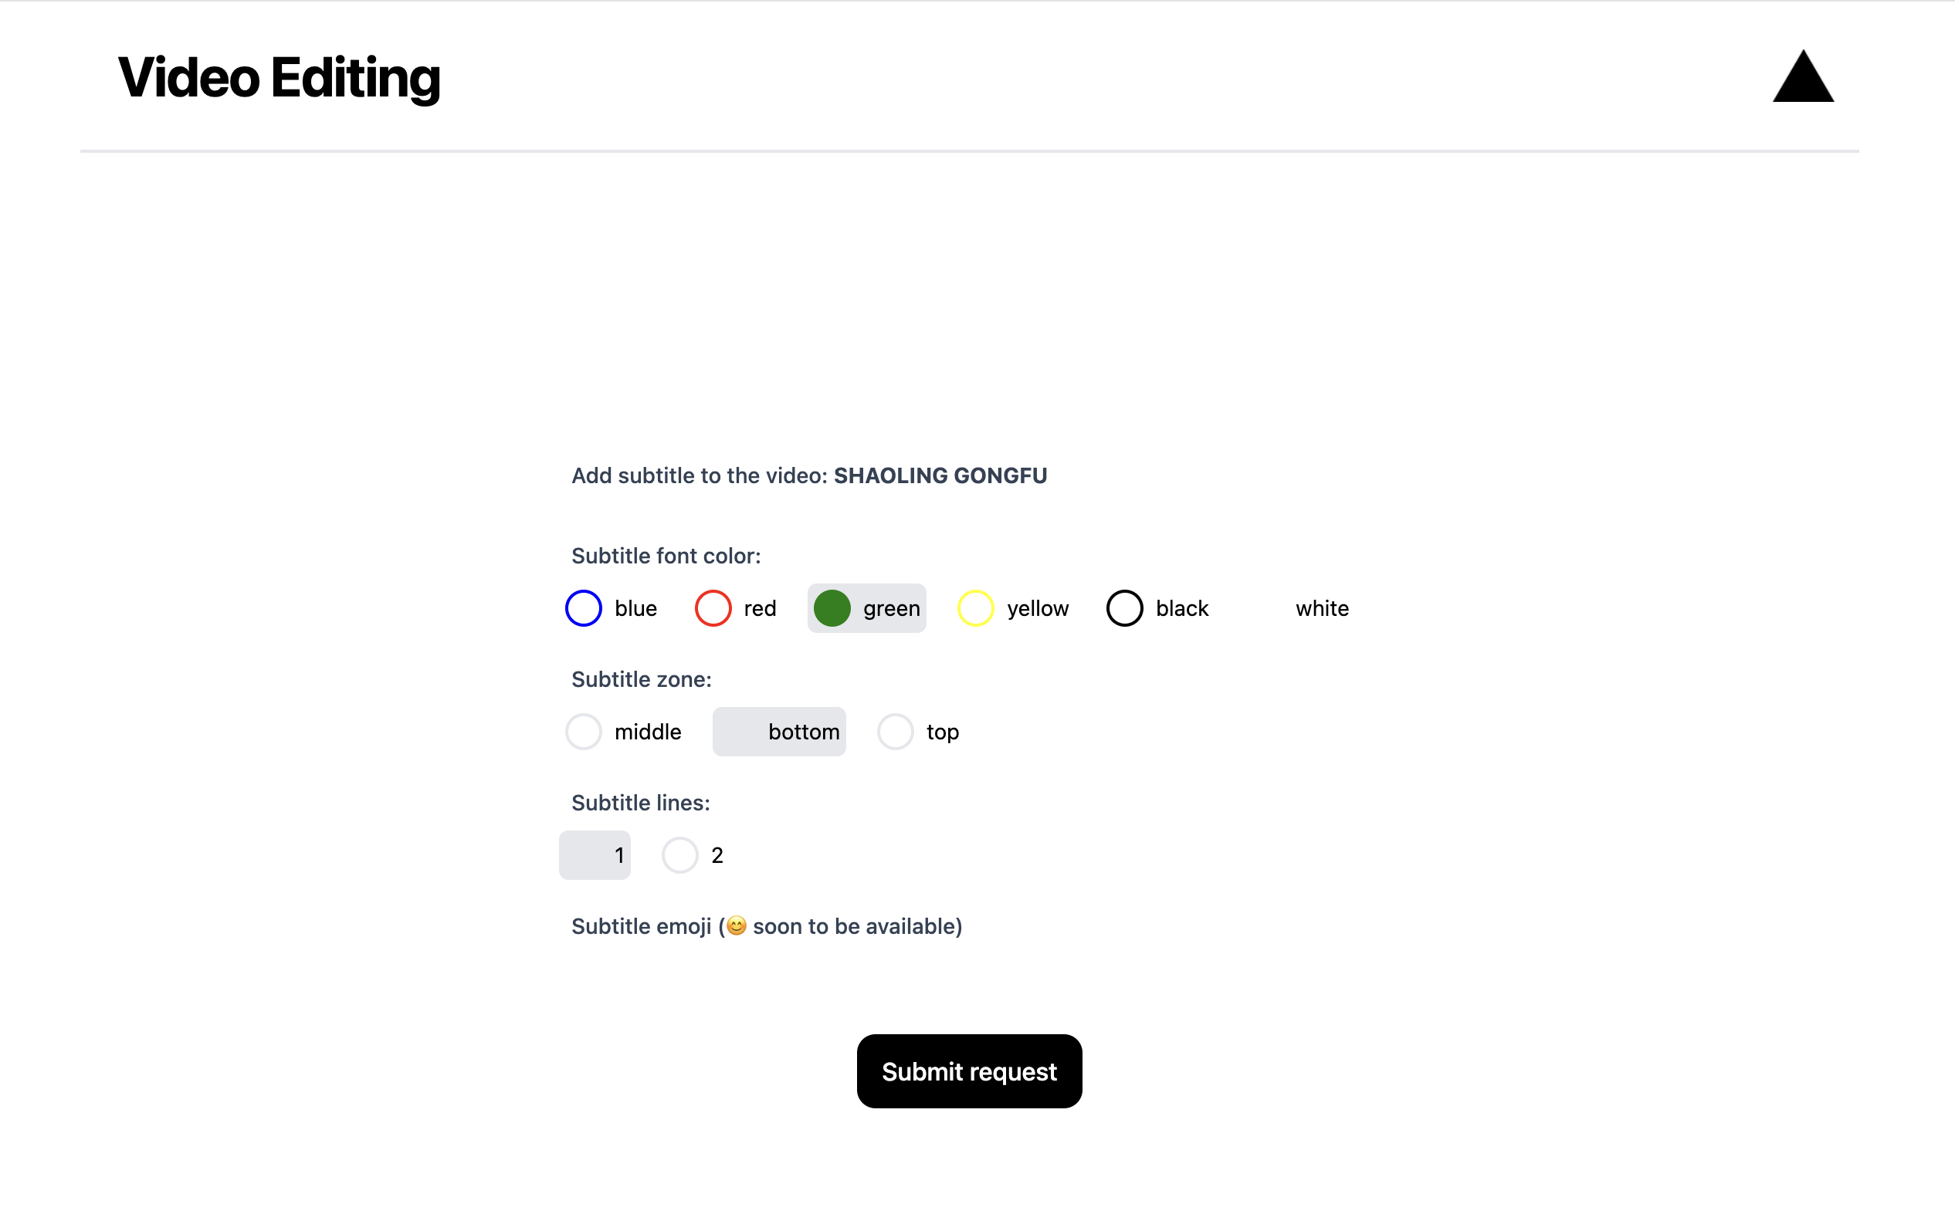Click the 'black' text label
This screenshot has height=1221, width=1955.
click(1182, 609)
